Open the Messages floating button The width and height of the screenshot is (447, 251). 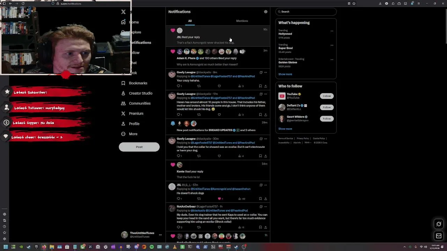pyautogui.click(x=439, y=236)
